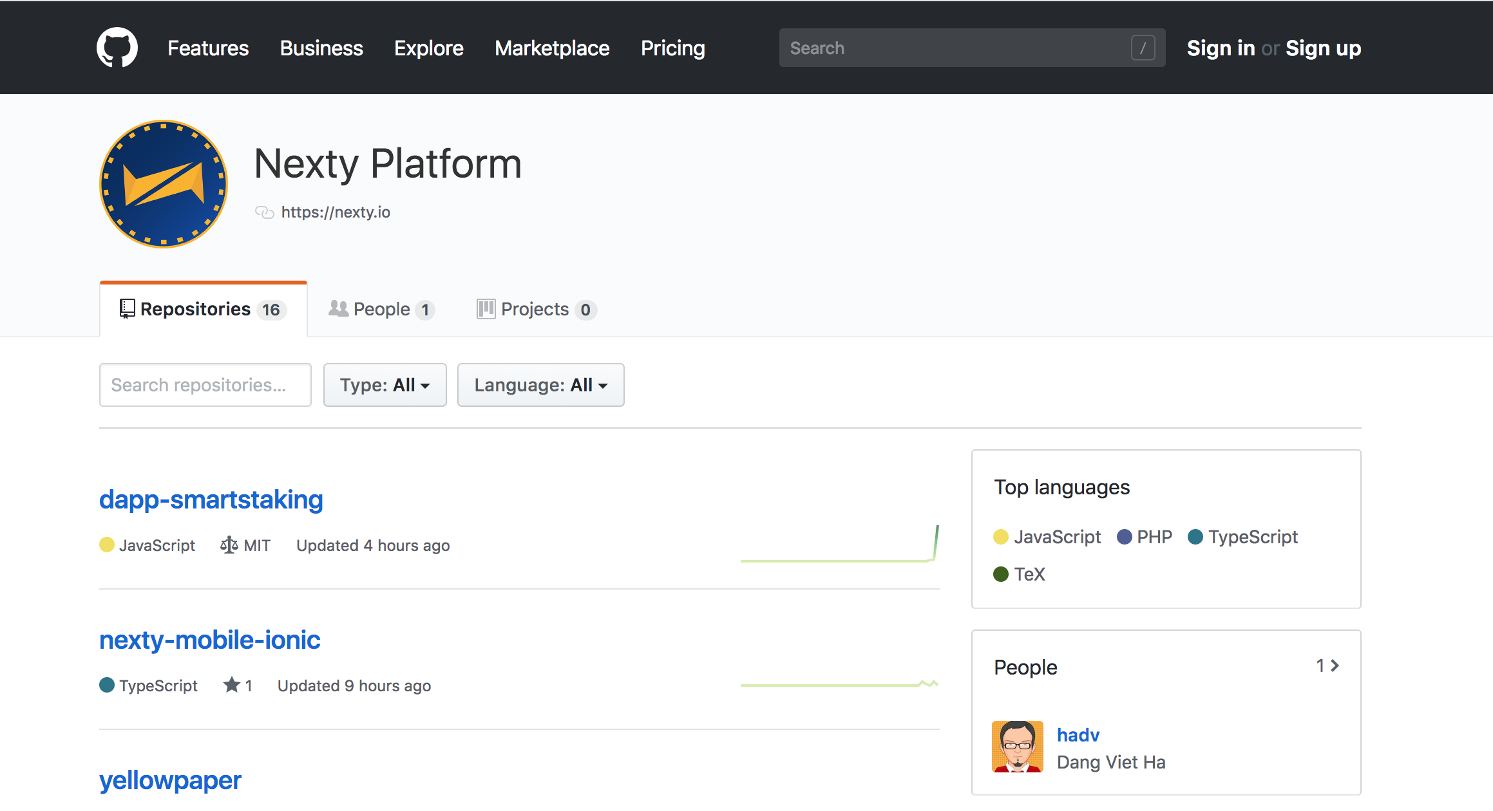Open the Language: All dropdown
1493x811 pixels.
point(540,385)
